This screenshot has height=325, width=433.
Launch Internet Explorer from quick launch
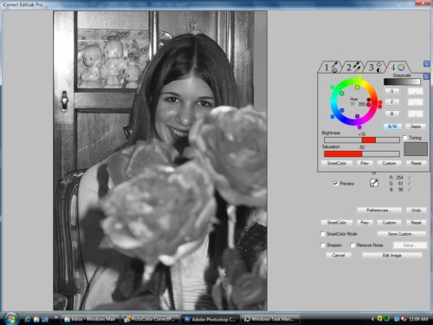(x=28, y=319)
